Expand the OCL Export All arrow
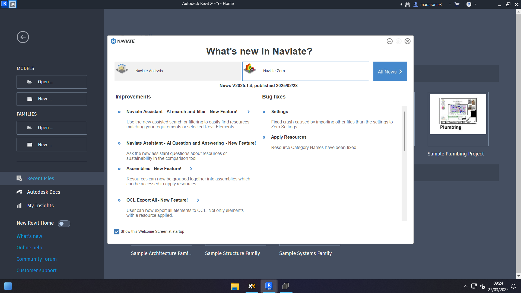The image size is (521, 293). click(198, 200)
